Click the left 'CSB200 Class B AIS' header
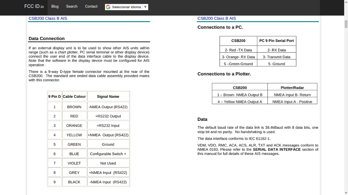 (x=48, y=18)
